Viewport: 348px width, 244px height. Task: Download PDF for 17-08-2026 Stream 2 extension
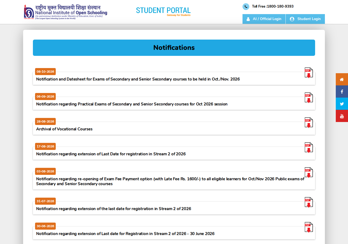coord(309,147)
